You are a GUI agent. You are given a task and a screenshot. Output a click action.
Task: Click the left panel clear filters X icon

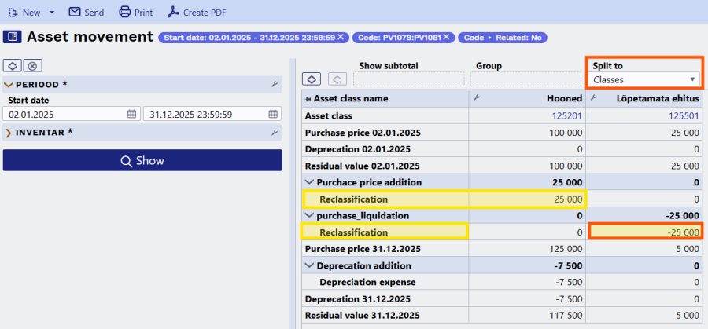coord(32,66)
